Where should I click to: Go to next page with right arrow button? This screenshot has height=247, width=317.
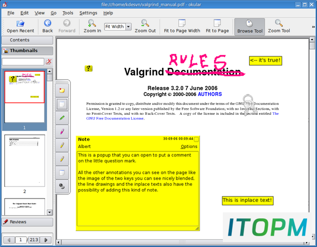pos(46,240)
